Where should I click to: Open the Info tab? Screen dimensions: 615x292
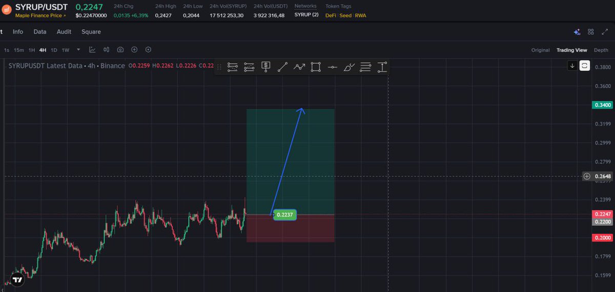point(18,32)
